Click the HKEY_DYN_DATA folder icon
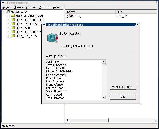Image resolution: width=159 pixels, height=129 pixels. coord(13,36)
